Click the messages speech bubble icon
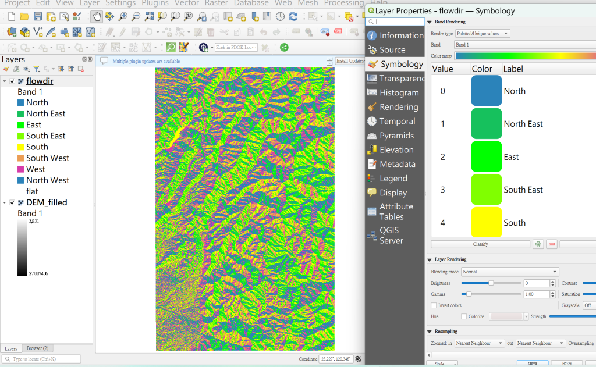Image resolution: width=596 pixels, height=367 pixels. tap(104, 61)
